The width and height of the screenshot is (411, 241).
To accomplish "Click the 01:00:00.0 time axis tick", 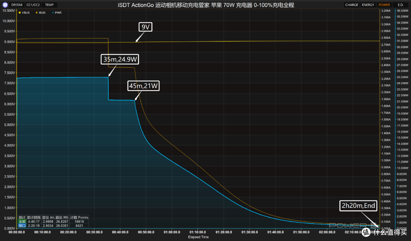I will coord(172,232).
